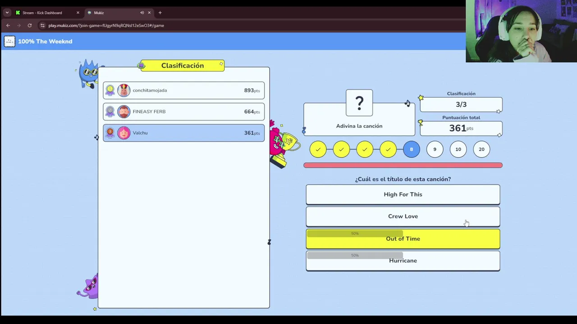Click the trophy icon beside Puntuación total
The height and width of the screenshot is (324, 577).
coord(421,122)
